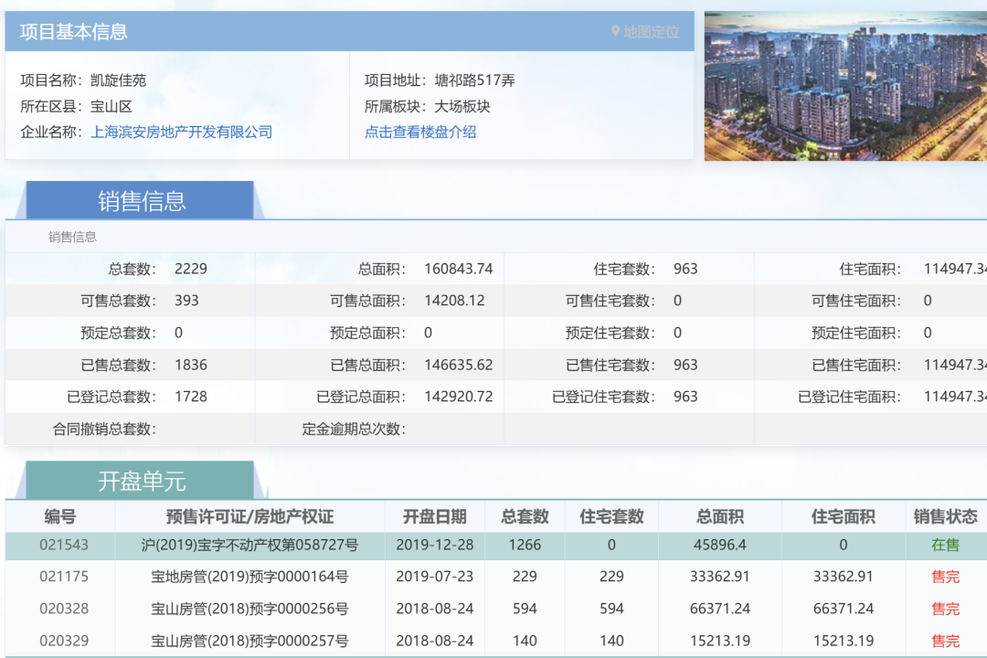Viewport: 987px width, 658px height.
Task: Click the 在售 sales status
Action: click(x=945, y=545)
